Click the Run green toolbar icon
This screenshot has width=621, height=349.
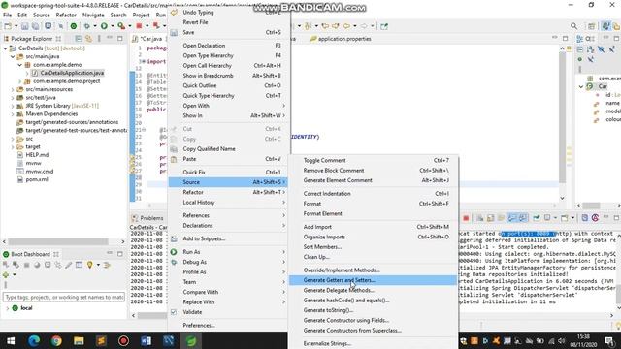click(104, 26)
